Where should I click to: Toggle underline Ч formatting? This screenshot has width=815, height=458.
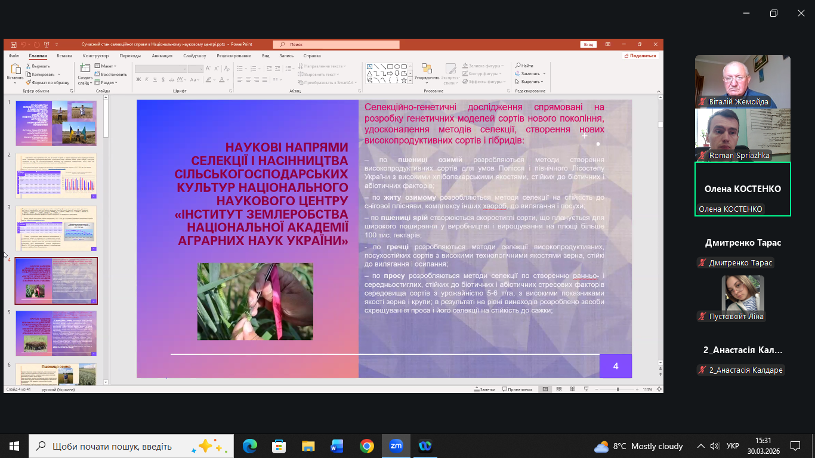pos(155,79)
